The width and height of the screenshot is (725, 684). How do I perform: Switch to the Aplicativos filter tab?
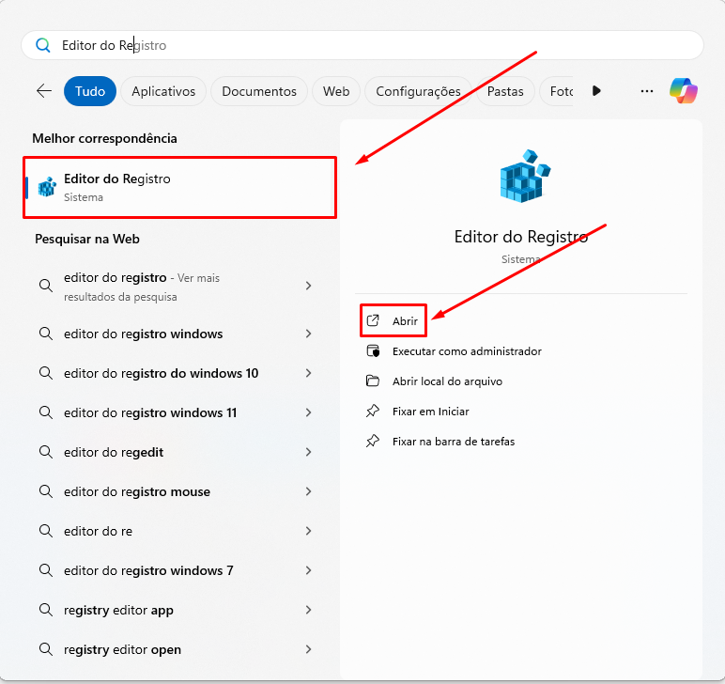click(163, 91)
